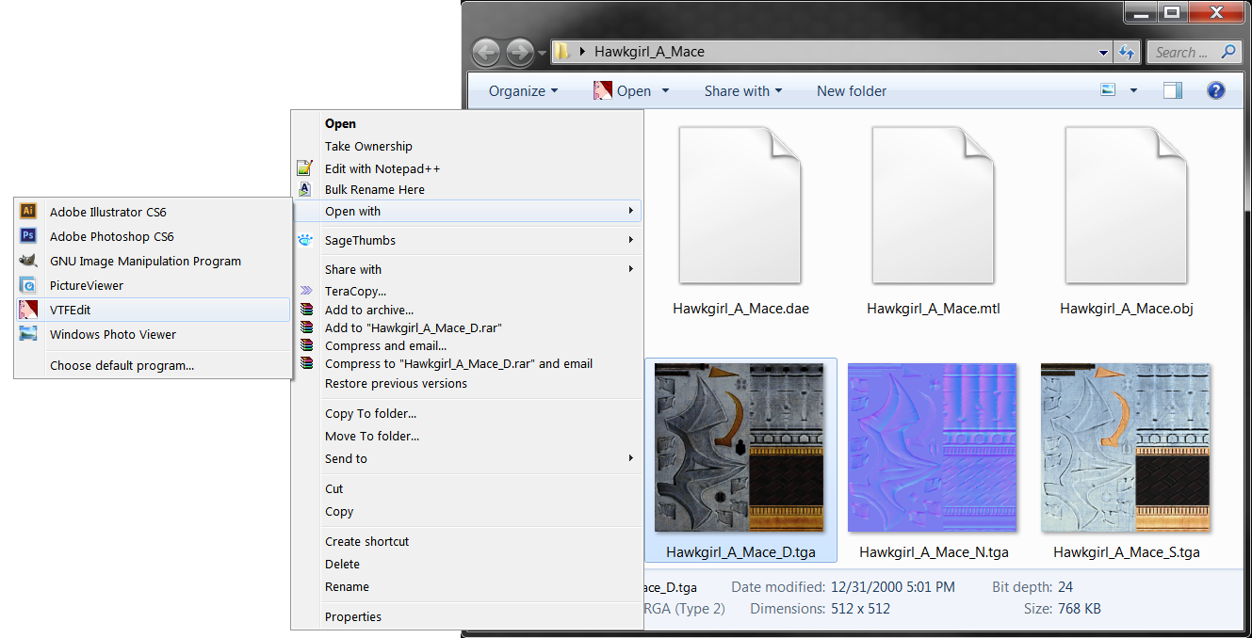Screen dimensions: 1252x638
Task: Go back in Explorer navigation
Action: pos(485,52)
